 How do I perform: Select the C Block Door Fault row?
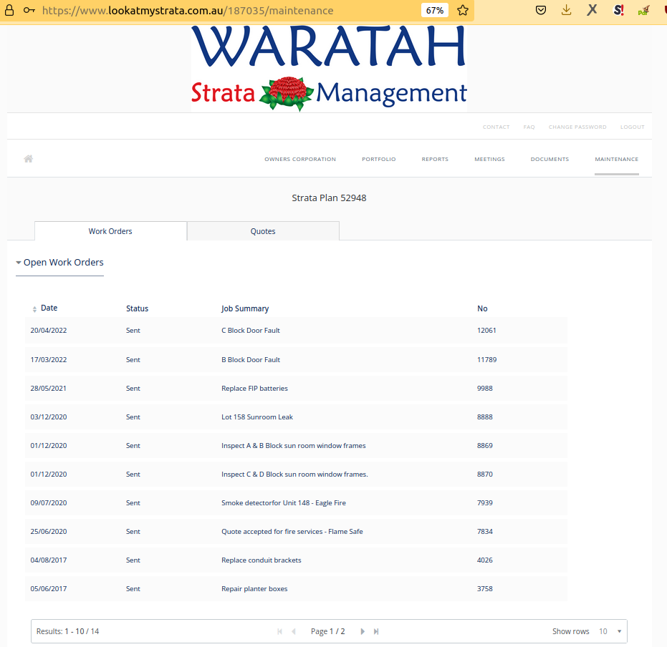point(296,331)
